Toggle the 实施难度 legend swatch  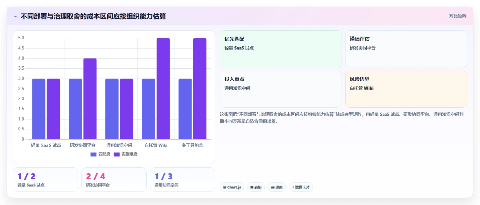tap(117, 154)
